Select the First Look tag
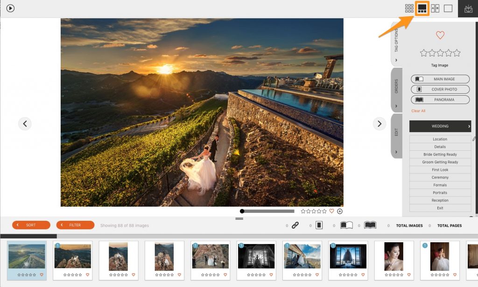The width and height of the screenshot is (478, 287). click(440, 170)
